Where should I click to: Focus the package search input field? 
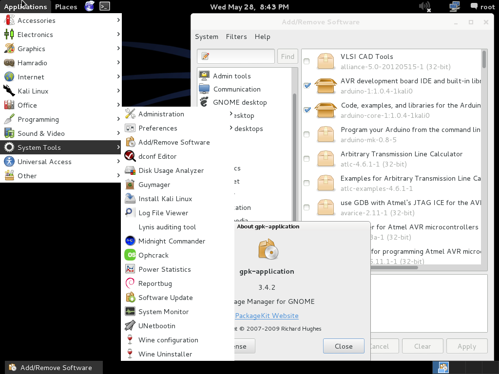point(236,56)
